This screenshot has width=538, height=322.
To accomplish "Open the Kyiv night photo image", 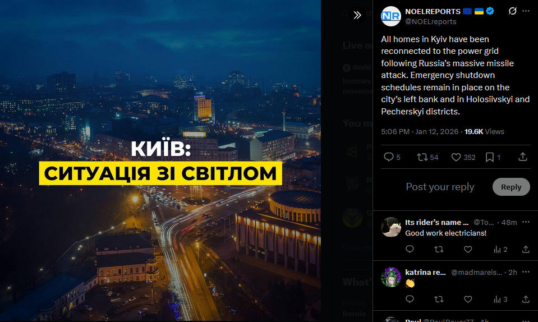I will (160, 160).
